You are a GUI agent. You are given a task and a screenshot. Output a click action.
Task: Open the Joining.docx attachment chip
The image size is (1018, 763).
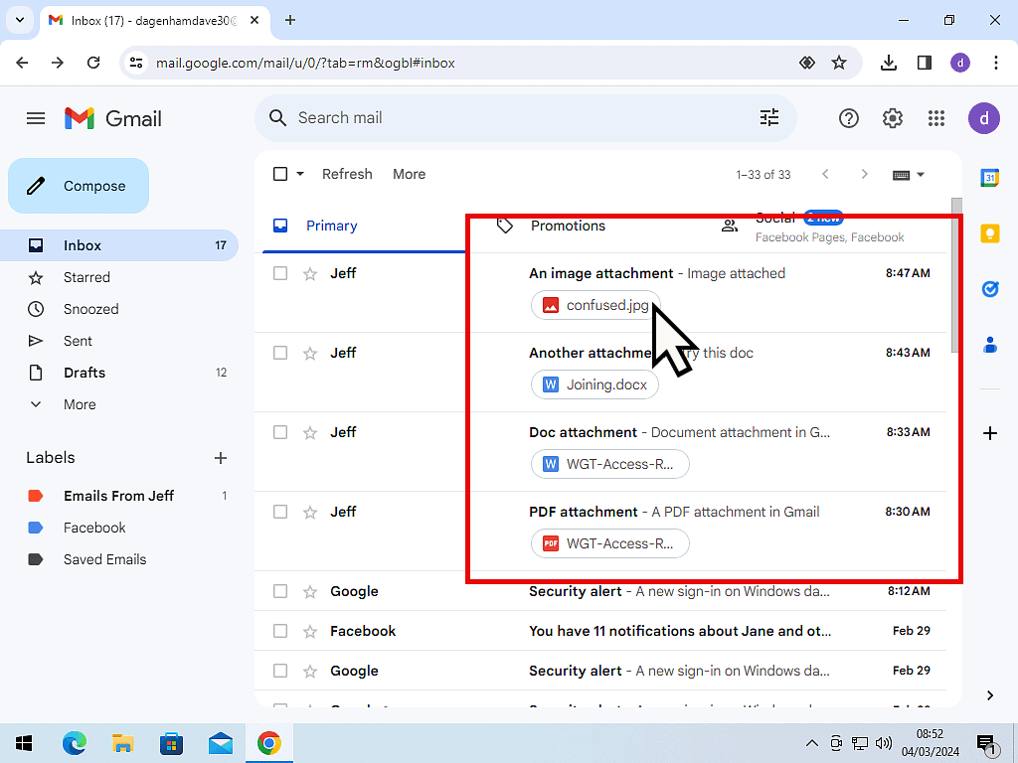594,384
